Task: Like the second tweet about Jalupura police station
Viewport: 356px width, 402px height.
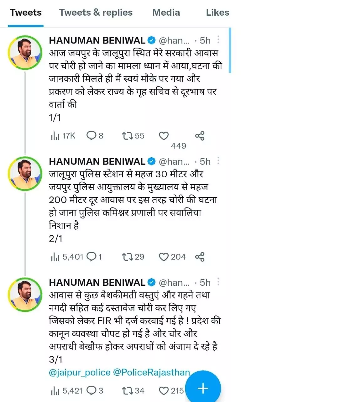Action: pyautogui.click(x=164, y=257)
